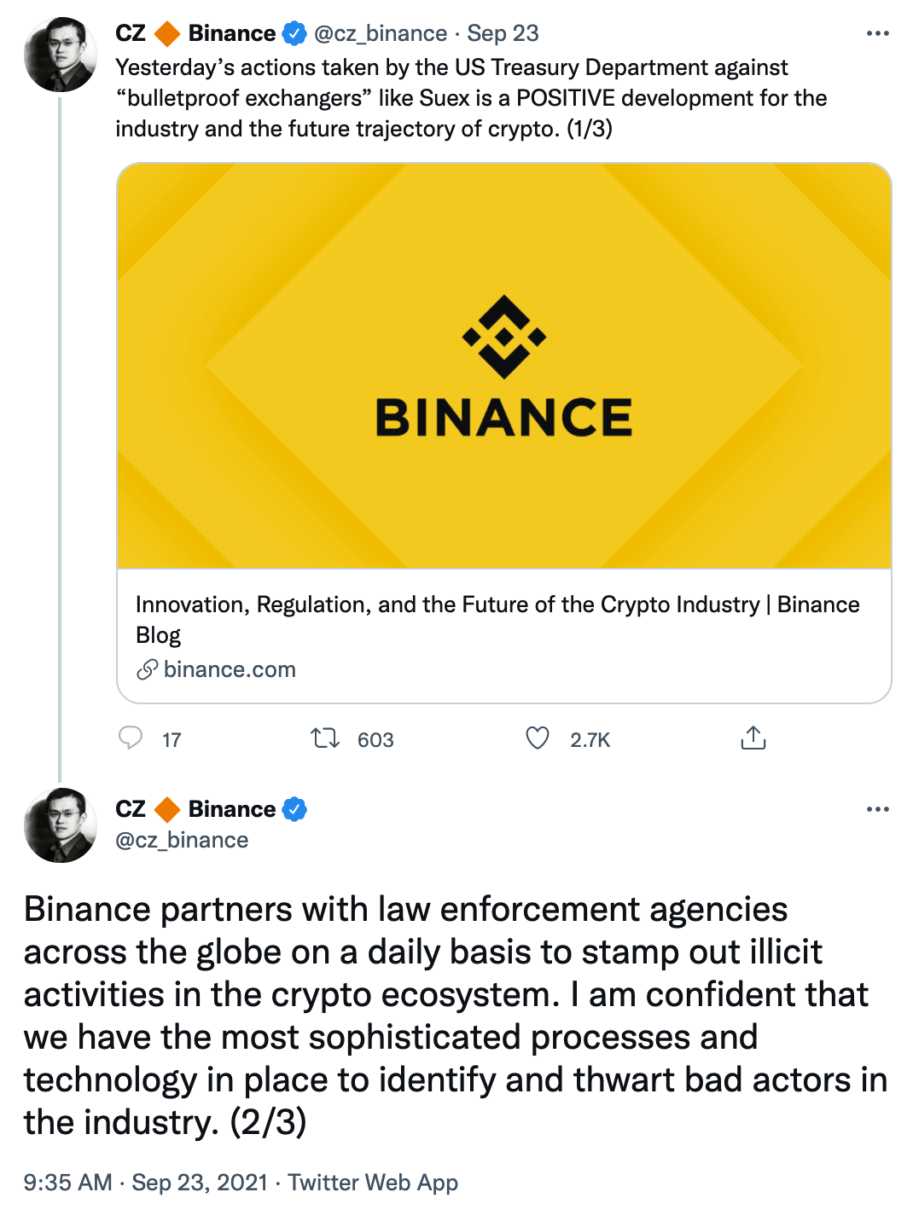Viewport: 913px width, 1221px height.
Task: Click the 17 replies count
Action: tap(171, 739)
